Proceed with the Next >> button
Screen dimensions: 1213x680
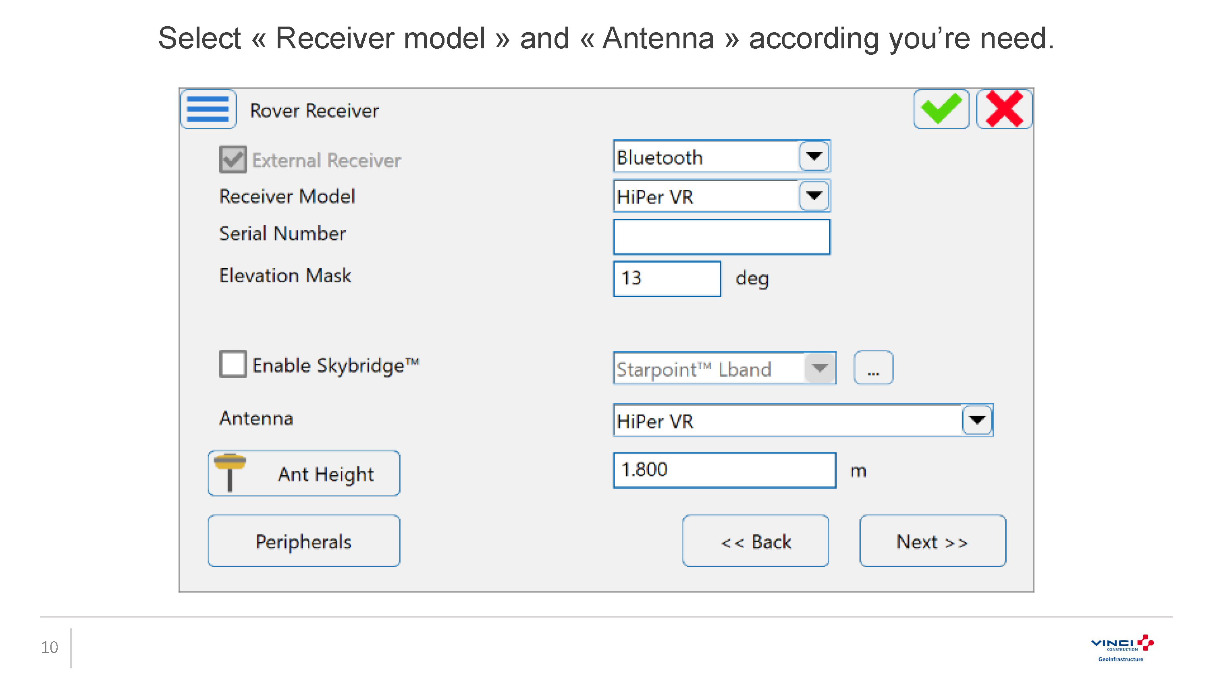933,541
